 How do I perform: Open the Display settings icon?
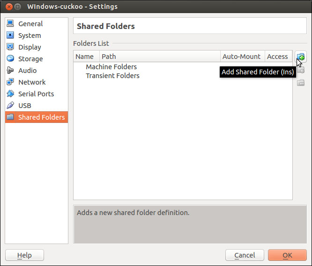pos(10,47)
